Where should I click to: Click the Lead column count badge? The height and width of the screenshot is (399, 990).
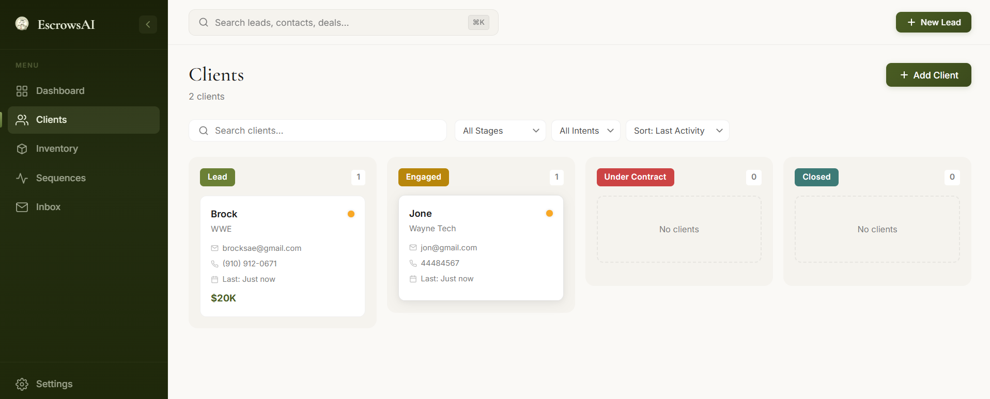[358, 177]
